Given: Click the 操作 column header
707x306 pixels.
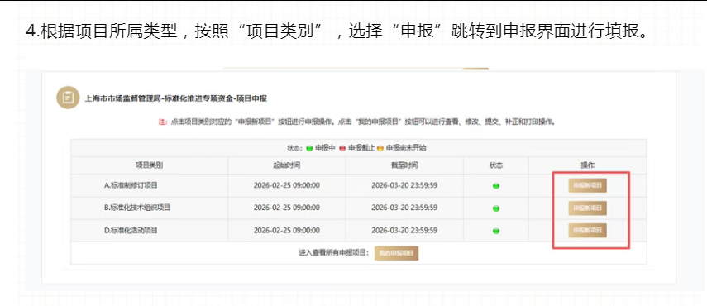Looking at the screenshot, I should point(588,165).
